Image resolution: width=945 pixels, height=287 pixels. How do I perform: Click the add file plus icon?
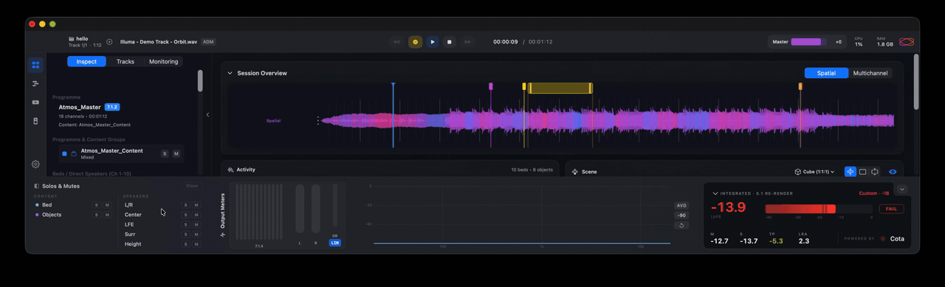click(109, 42)
